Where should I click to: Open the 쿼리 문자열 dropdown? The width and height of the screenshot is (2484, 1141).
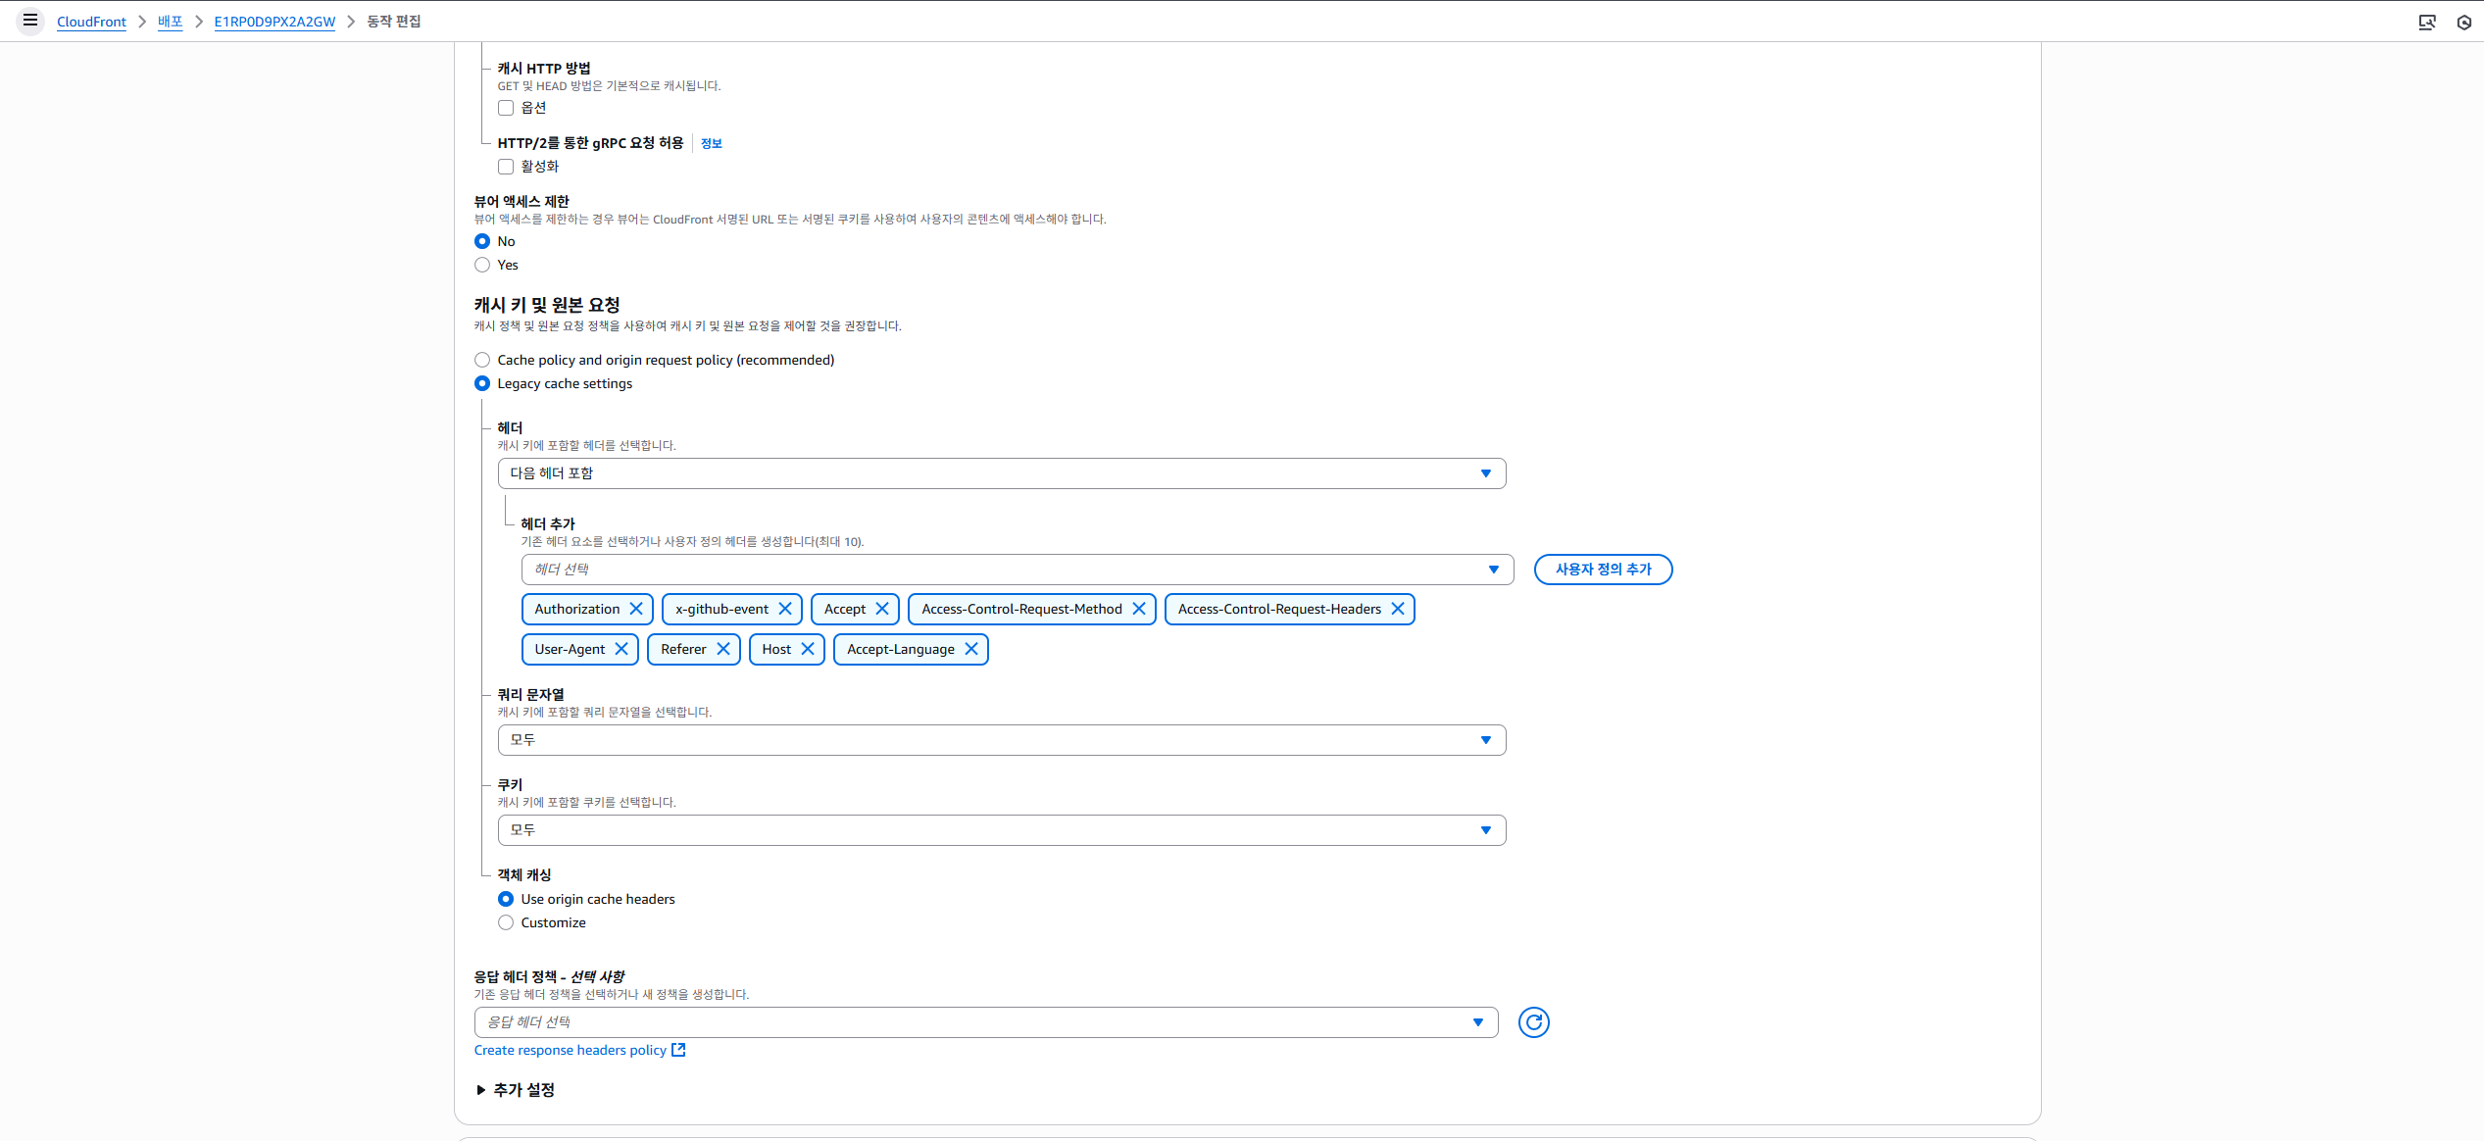(x=1001, y=740)
